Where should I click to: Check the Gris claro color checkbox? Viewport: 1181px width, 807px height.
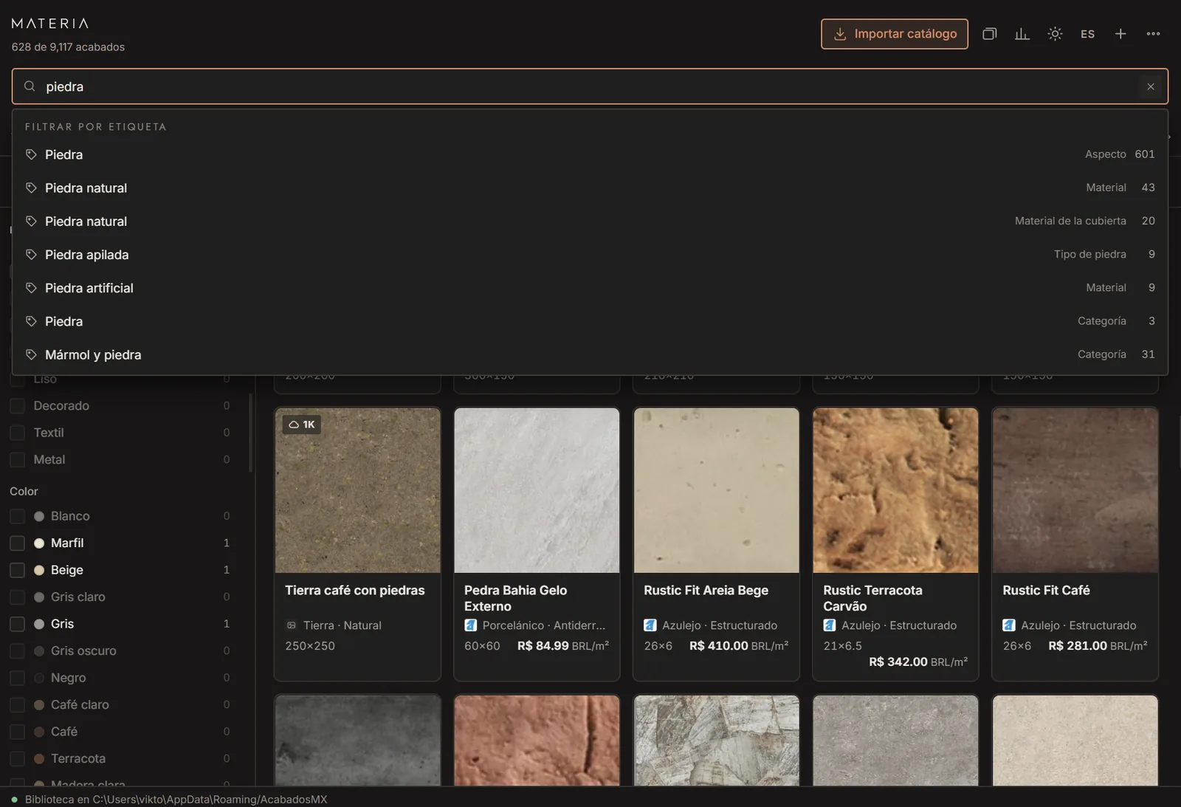pos(18,597)
